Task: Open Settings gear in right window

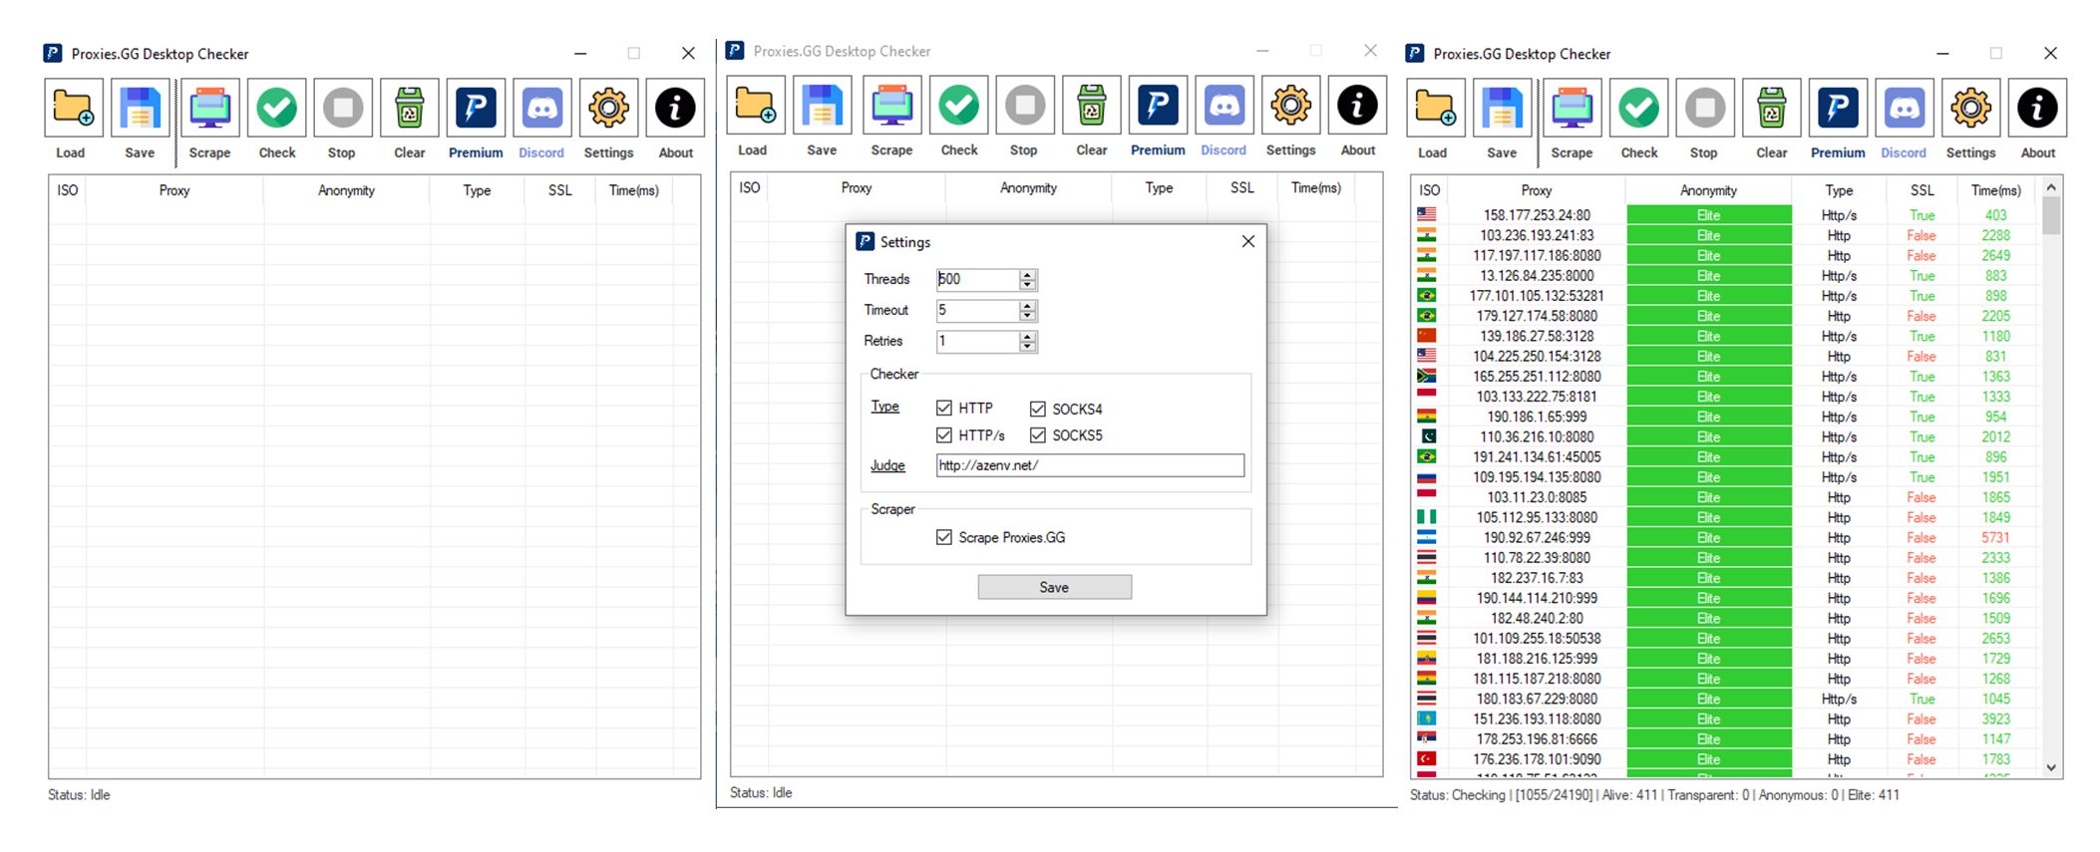Action: pyautogui.click(x=1970, y=108)
